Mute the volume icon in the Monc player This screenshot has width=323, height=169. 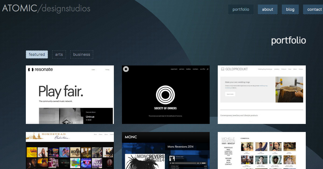tap(200, 163)
